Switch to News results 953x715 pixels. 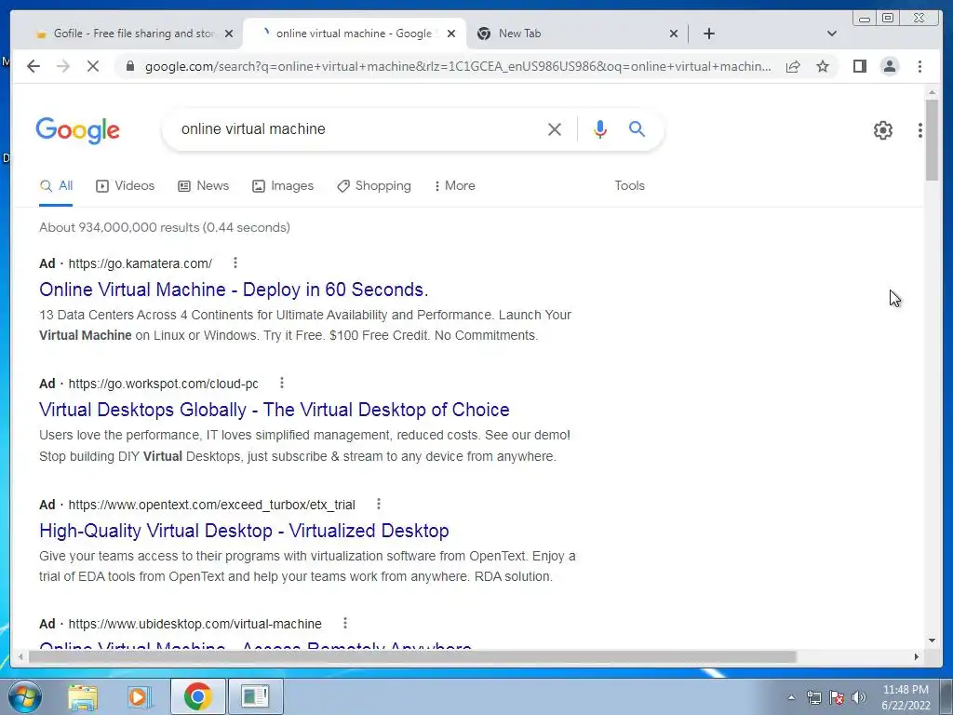(203, 186)
